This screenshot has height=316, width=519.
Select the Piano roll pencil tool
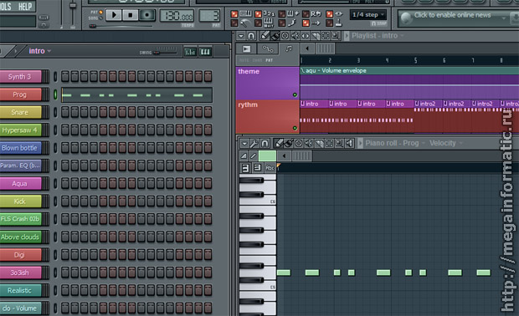click(x=279, y=143)
